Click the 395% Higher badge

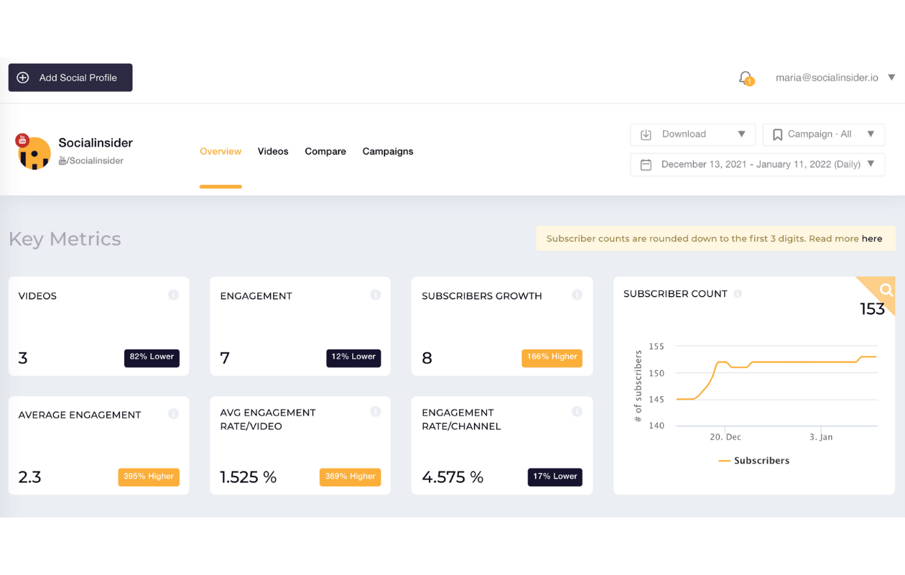click(x=149, y=477)
